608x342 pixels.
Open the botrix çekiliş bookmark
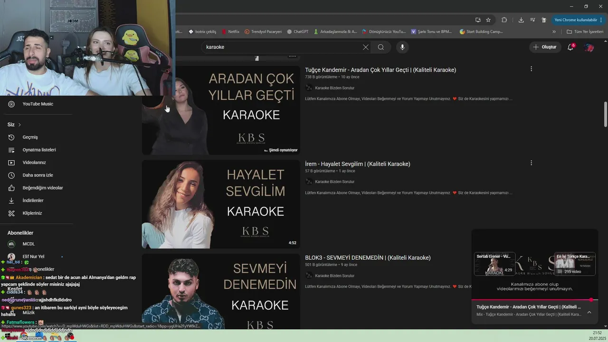click(x=202, y=32)
